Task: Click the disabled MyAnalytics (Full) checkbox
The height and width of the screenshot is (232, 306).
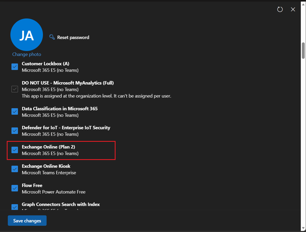Action: [15, 89]
